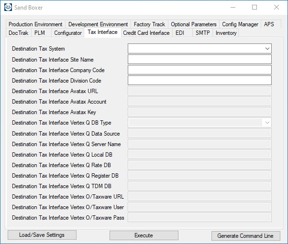Open the SMTP tab
The width and height of the screenshot is (288, 244).
(x=202, y=33)
